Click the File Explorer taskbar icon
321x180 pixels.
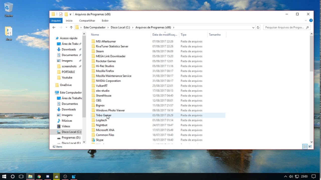tap(30, 176)
